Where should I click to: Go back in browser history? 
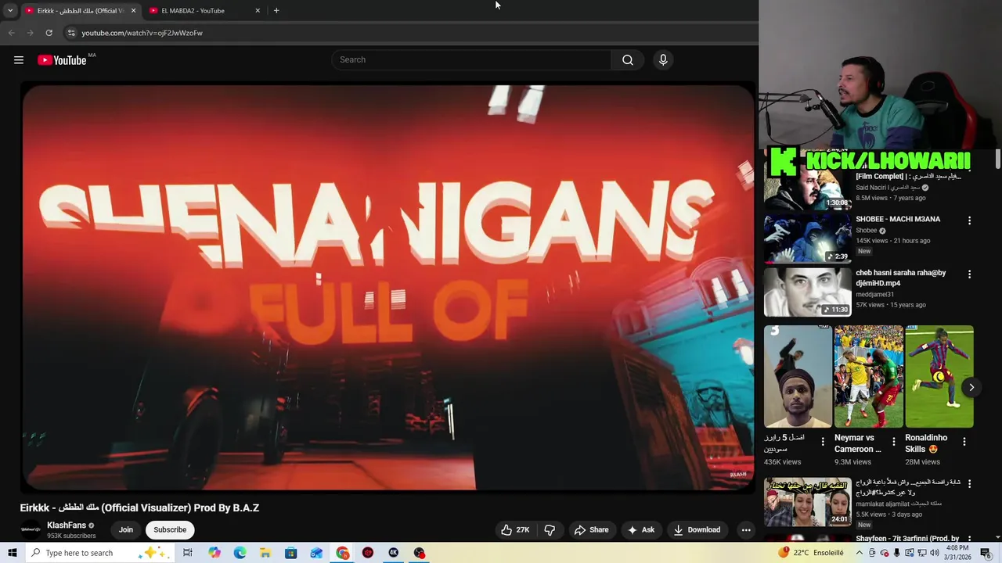[x=11, y=33]
